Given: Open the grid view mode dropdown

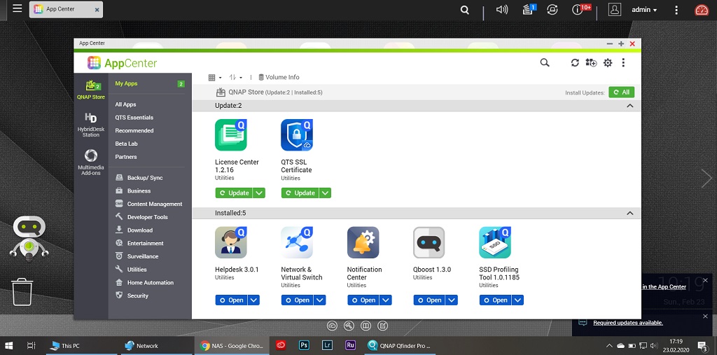Looking at the screenshot, I should pos(215,77).
